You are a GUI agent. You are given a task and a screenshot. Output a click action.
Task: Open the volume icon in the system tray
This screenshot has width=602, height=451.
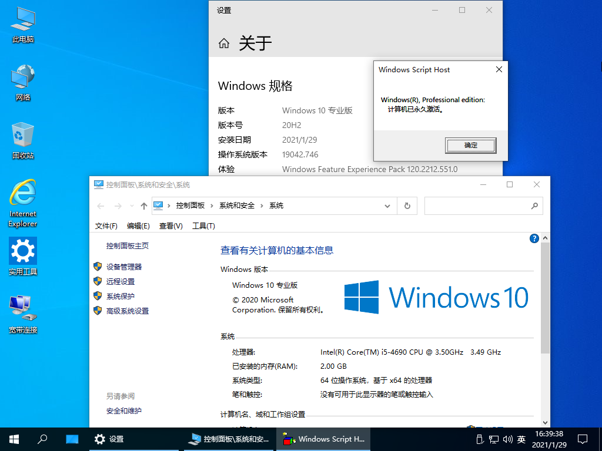pyautogui.click(x=507, y=439)
